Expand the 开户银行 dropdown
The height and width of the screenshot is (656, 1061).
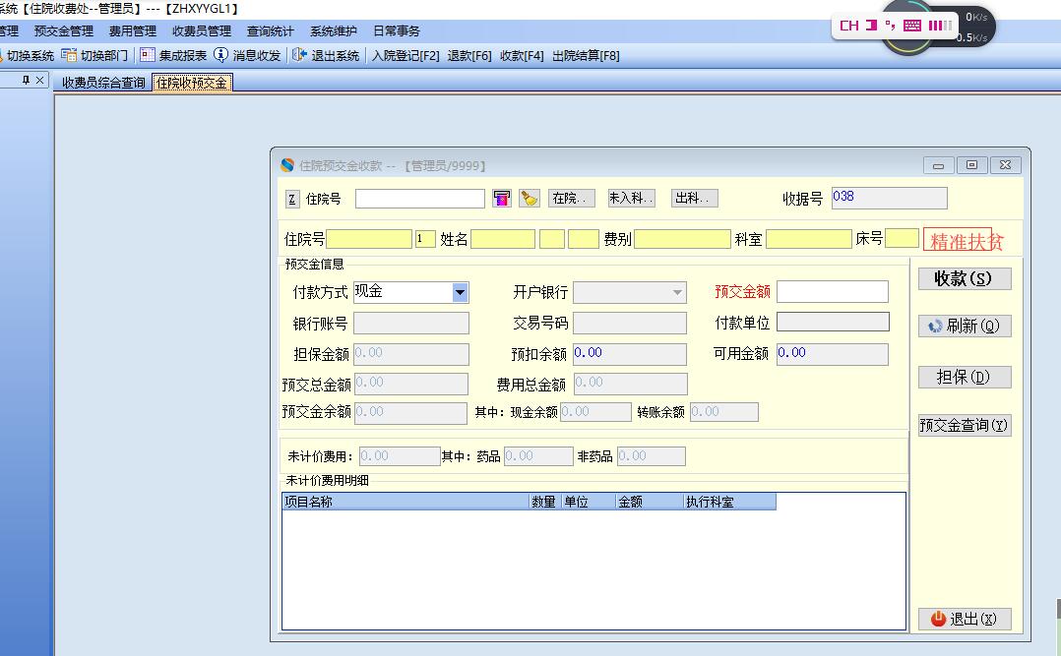coord(630,292)
